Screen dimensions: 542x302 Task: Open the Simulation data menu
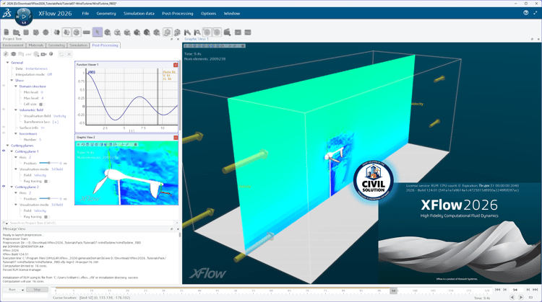(x=139, y=14)
